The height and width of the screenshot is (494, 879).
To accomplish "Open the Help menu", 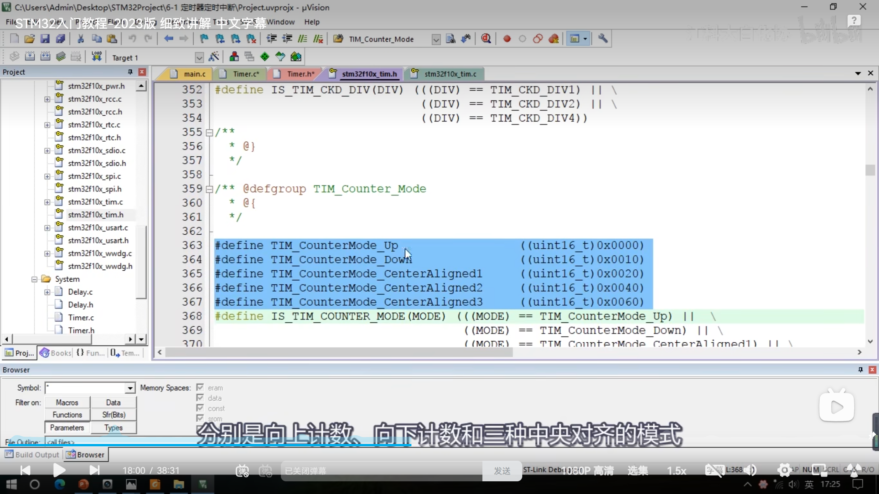I will [x=311, y=22].
